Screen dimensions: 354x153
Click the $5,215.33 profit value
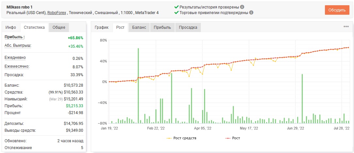(74, 106)
